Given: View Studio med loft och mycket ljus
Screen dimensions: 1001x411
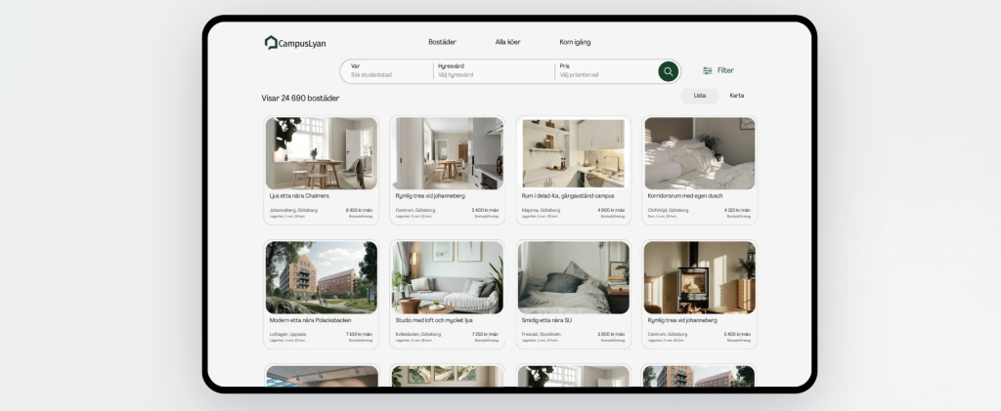Looking at the screenshot, I should click(433, 320).
